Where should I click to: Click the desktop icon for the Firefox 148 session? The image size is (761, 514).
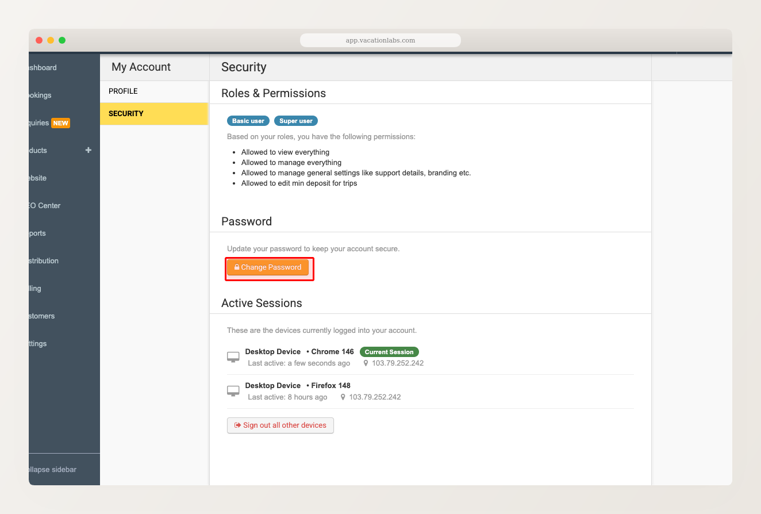coord(233,390)
